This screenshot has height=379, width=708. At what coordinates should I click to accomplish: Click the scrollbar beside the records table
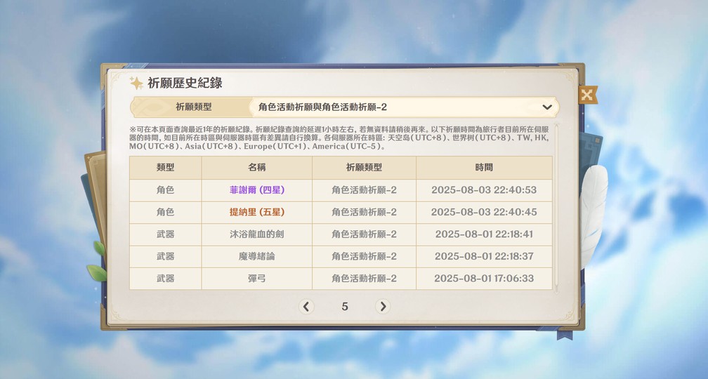click(556, 208)
